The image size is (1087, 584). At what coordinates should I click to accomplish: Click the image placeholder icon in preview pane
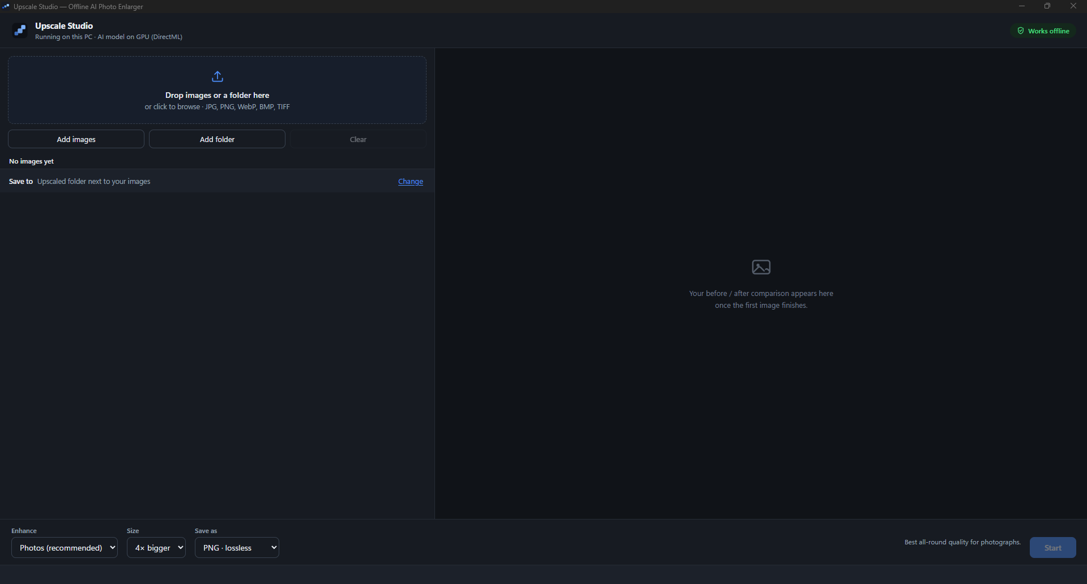761,267
